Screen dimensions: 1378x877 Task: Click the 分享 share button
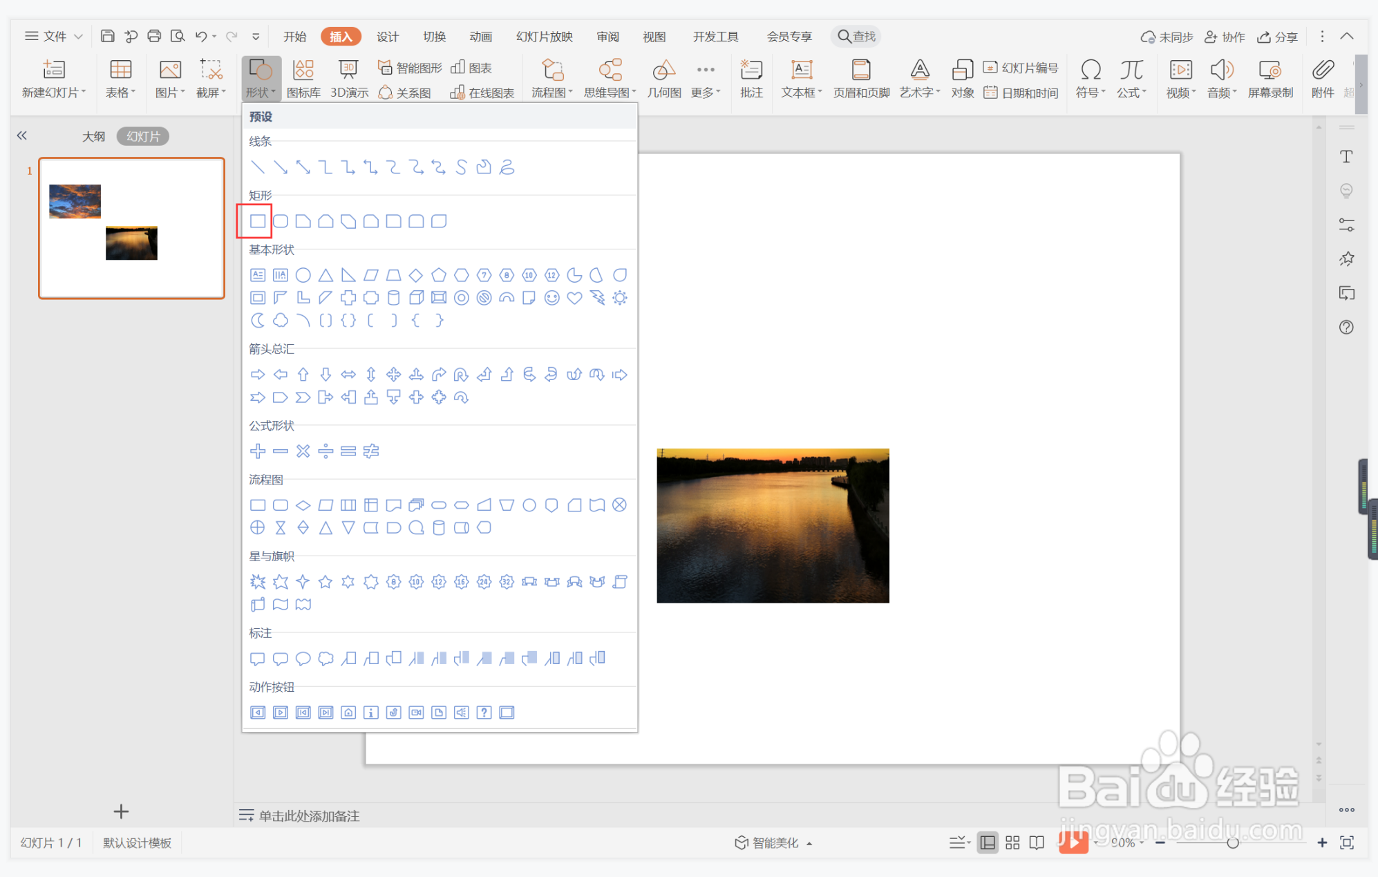pos(1277,37)
